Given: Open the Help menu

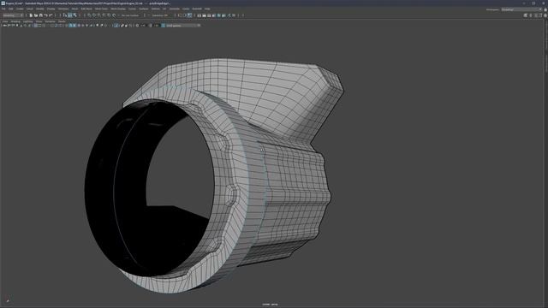Looking at the screenshot, I should click(207, 9).
